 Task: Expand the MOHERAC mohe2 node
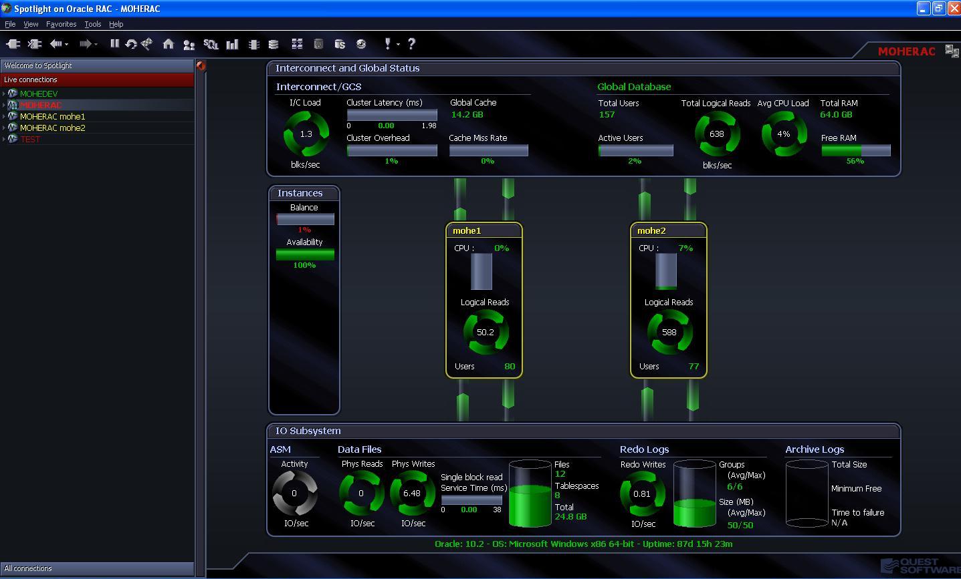tap(4, 128)
